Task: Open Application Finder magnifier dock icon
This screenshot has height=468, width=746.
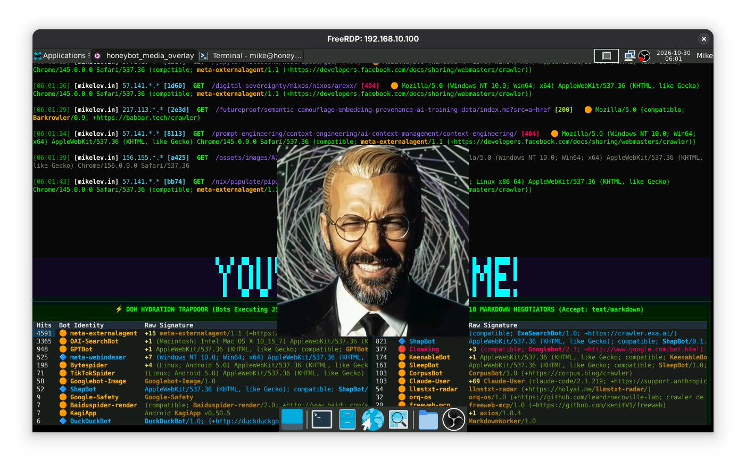Action: [399, 420]
